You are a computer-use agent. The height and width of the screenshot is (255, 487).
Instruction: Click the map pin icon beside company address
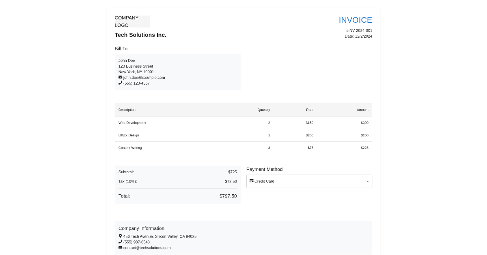point(120,236)
